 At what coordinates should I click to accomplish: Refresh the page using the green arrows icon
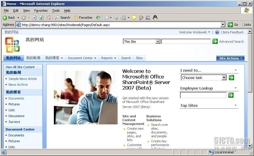click(x=42, y=18)
